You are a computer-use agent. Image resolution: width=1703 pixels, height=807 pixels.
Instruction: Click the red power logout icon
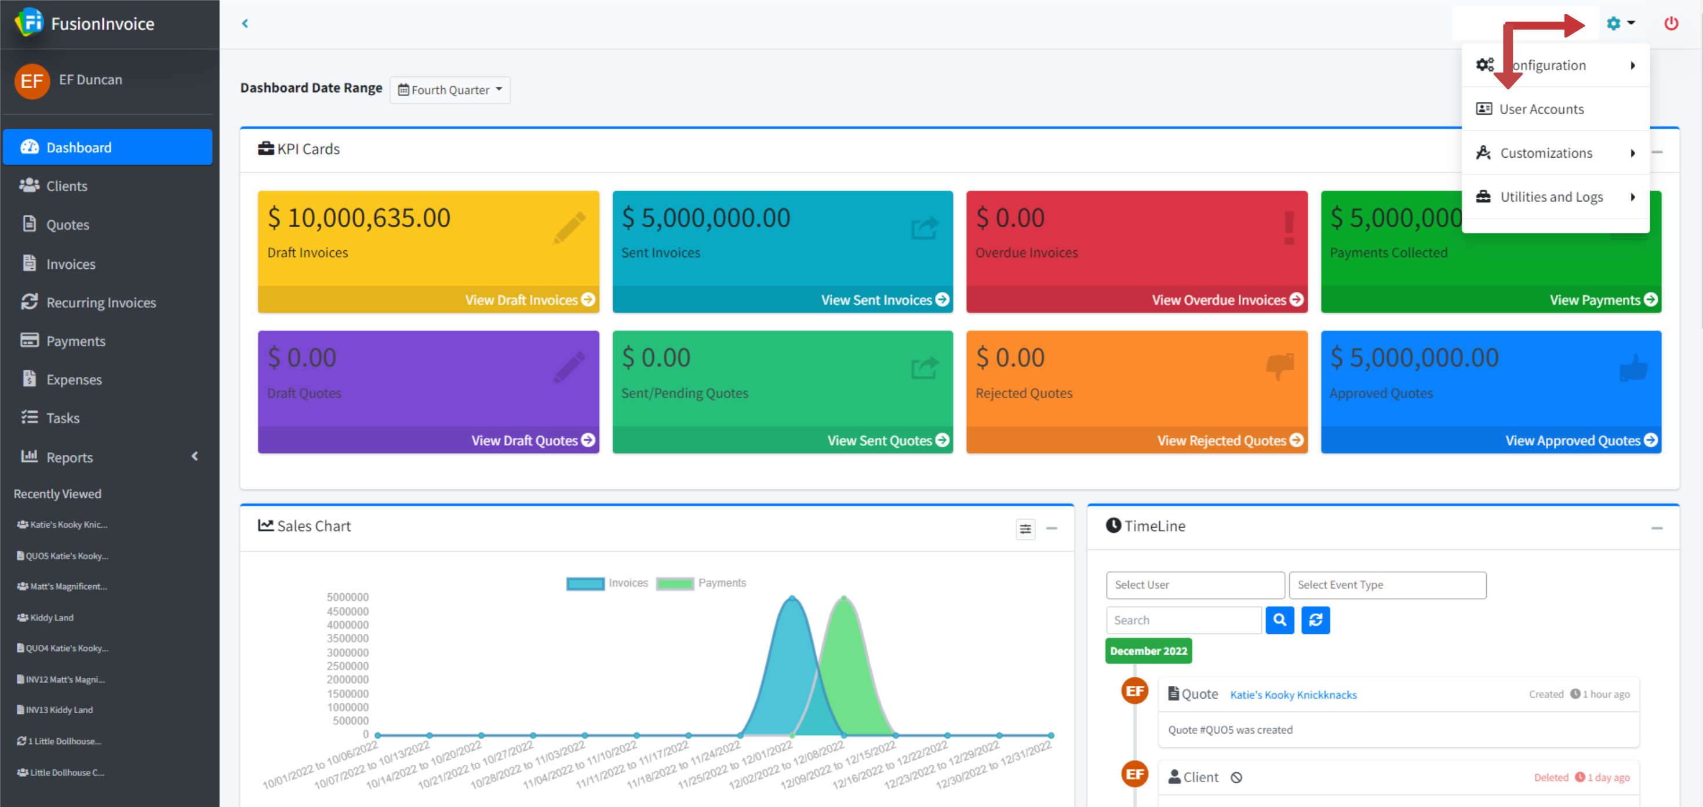click(1671, 23)
